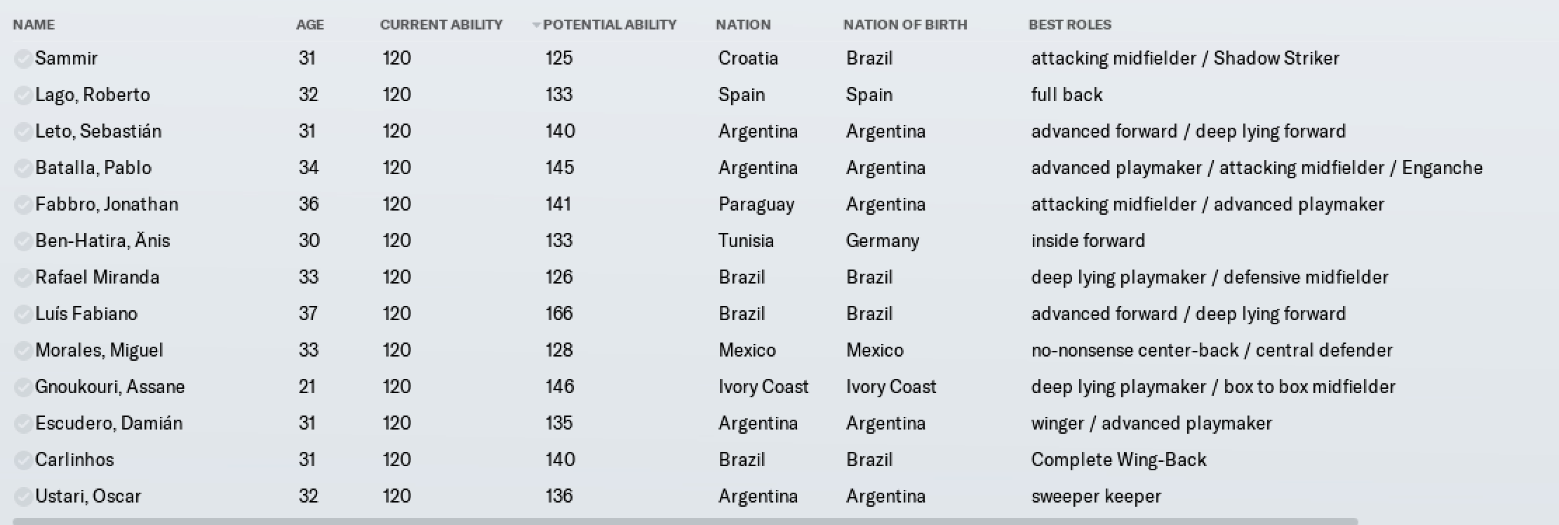Open player Ben-Hatira, Änis by name
Viewport: 1559px width, 525px height.
coord(102,241)
